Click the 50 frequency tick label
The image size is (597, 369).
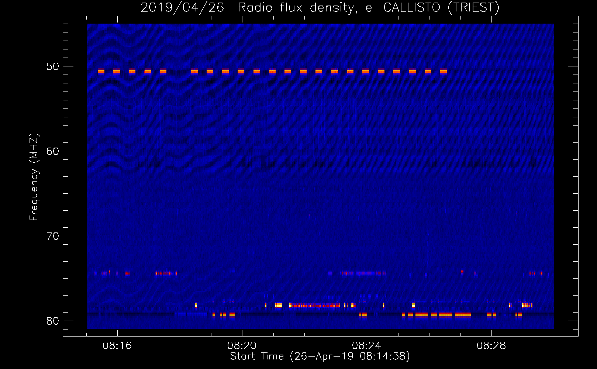click(x=53, y=66)
